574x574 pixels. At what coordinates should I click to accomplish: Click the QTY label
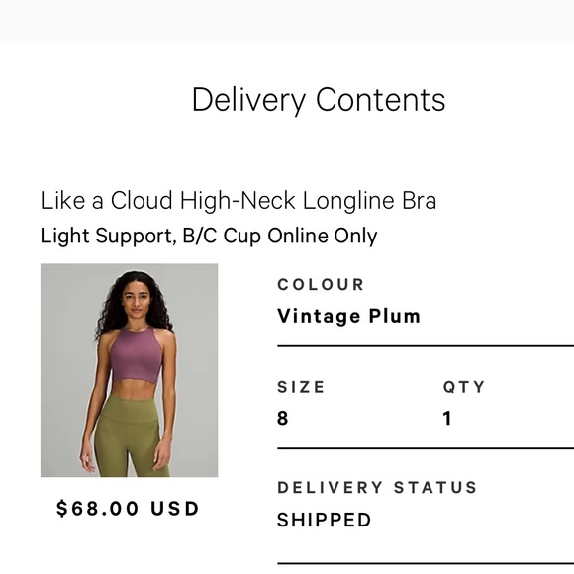tap(464, 387)
